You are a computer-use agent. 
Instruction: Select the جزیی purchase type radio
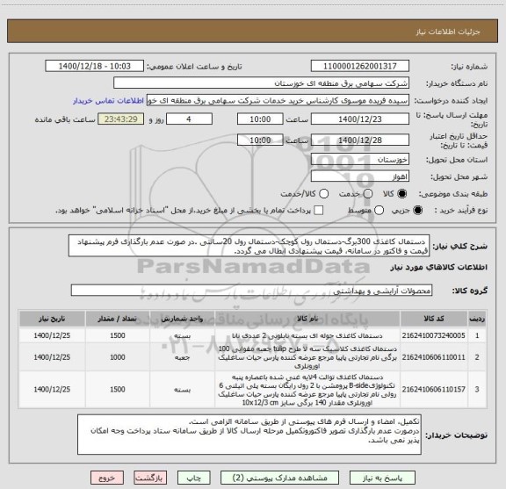[418, 211]
